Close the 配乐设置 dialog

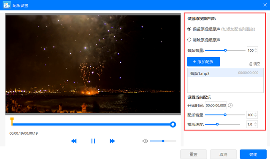coord(265,5)
